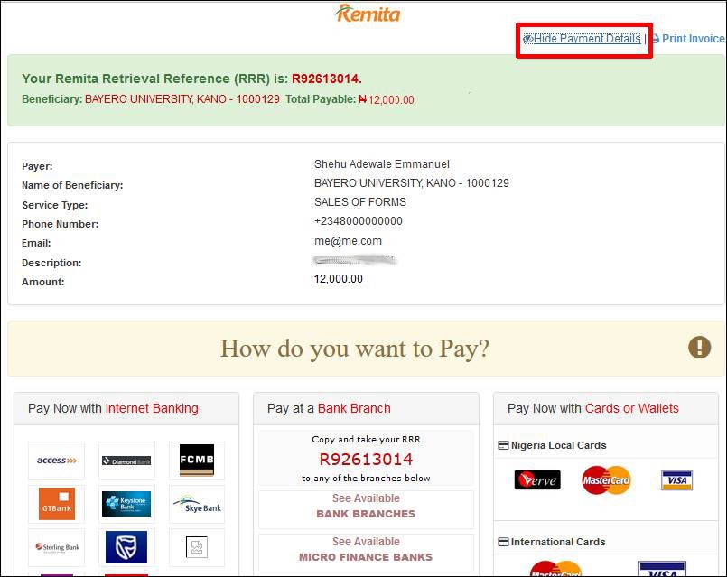Choose Access Bank internet banking logo
The height and width of the screenshot is (577, 727).
coord(57,461)
